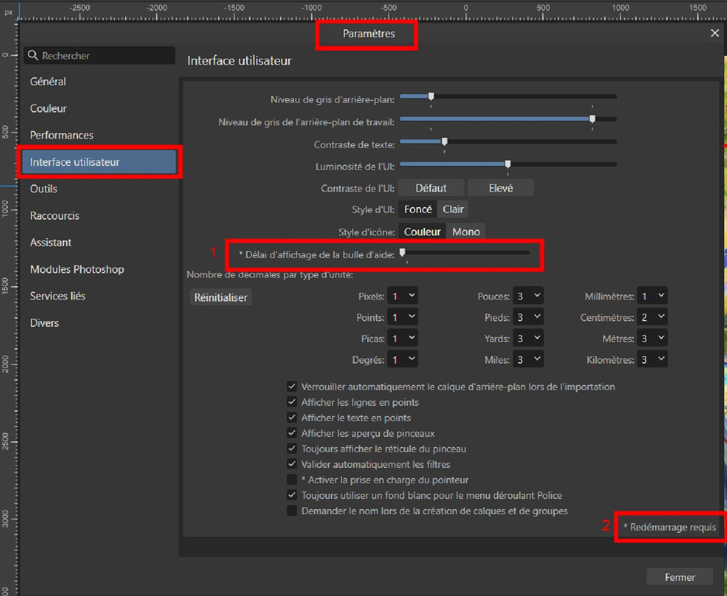This screenshot has width=727, height=596.
Task: Open Pixels decimals dropdown
Action: [x=403, y=296]
